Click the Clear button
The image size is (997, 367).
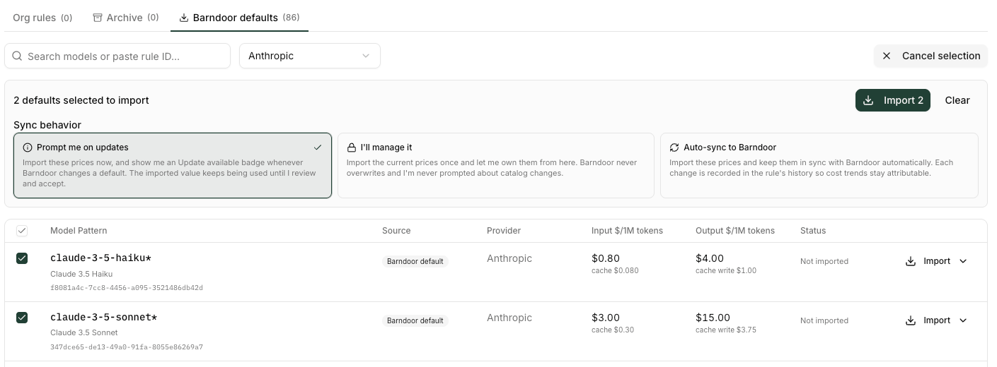pos(957,100)
